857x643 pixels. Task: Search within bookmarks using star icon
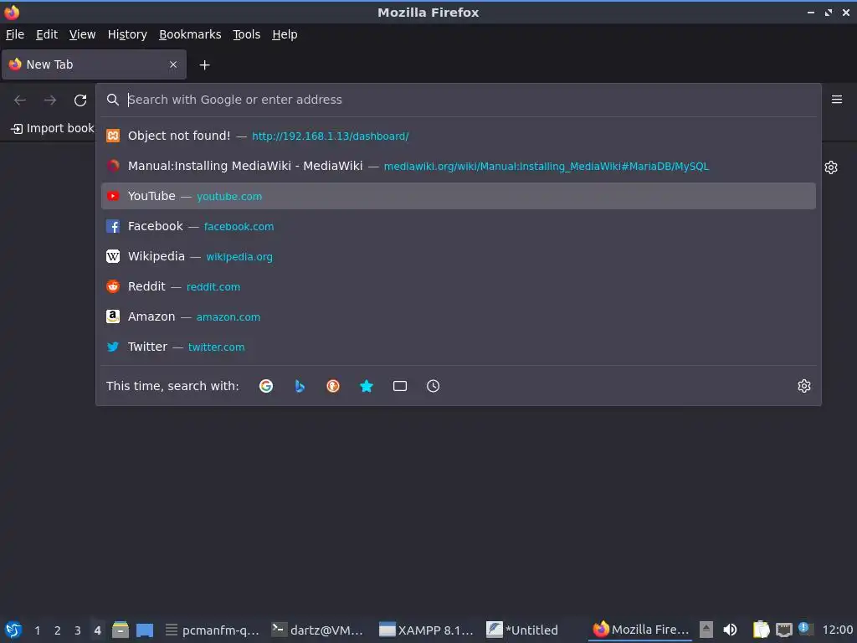367,386
